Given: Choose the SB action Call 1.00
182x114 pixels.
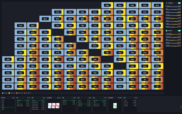Looking at the screenshot, I should pyautogui.click(x=23, y=100).
